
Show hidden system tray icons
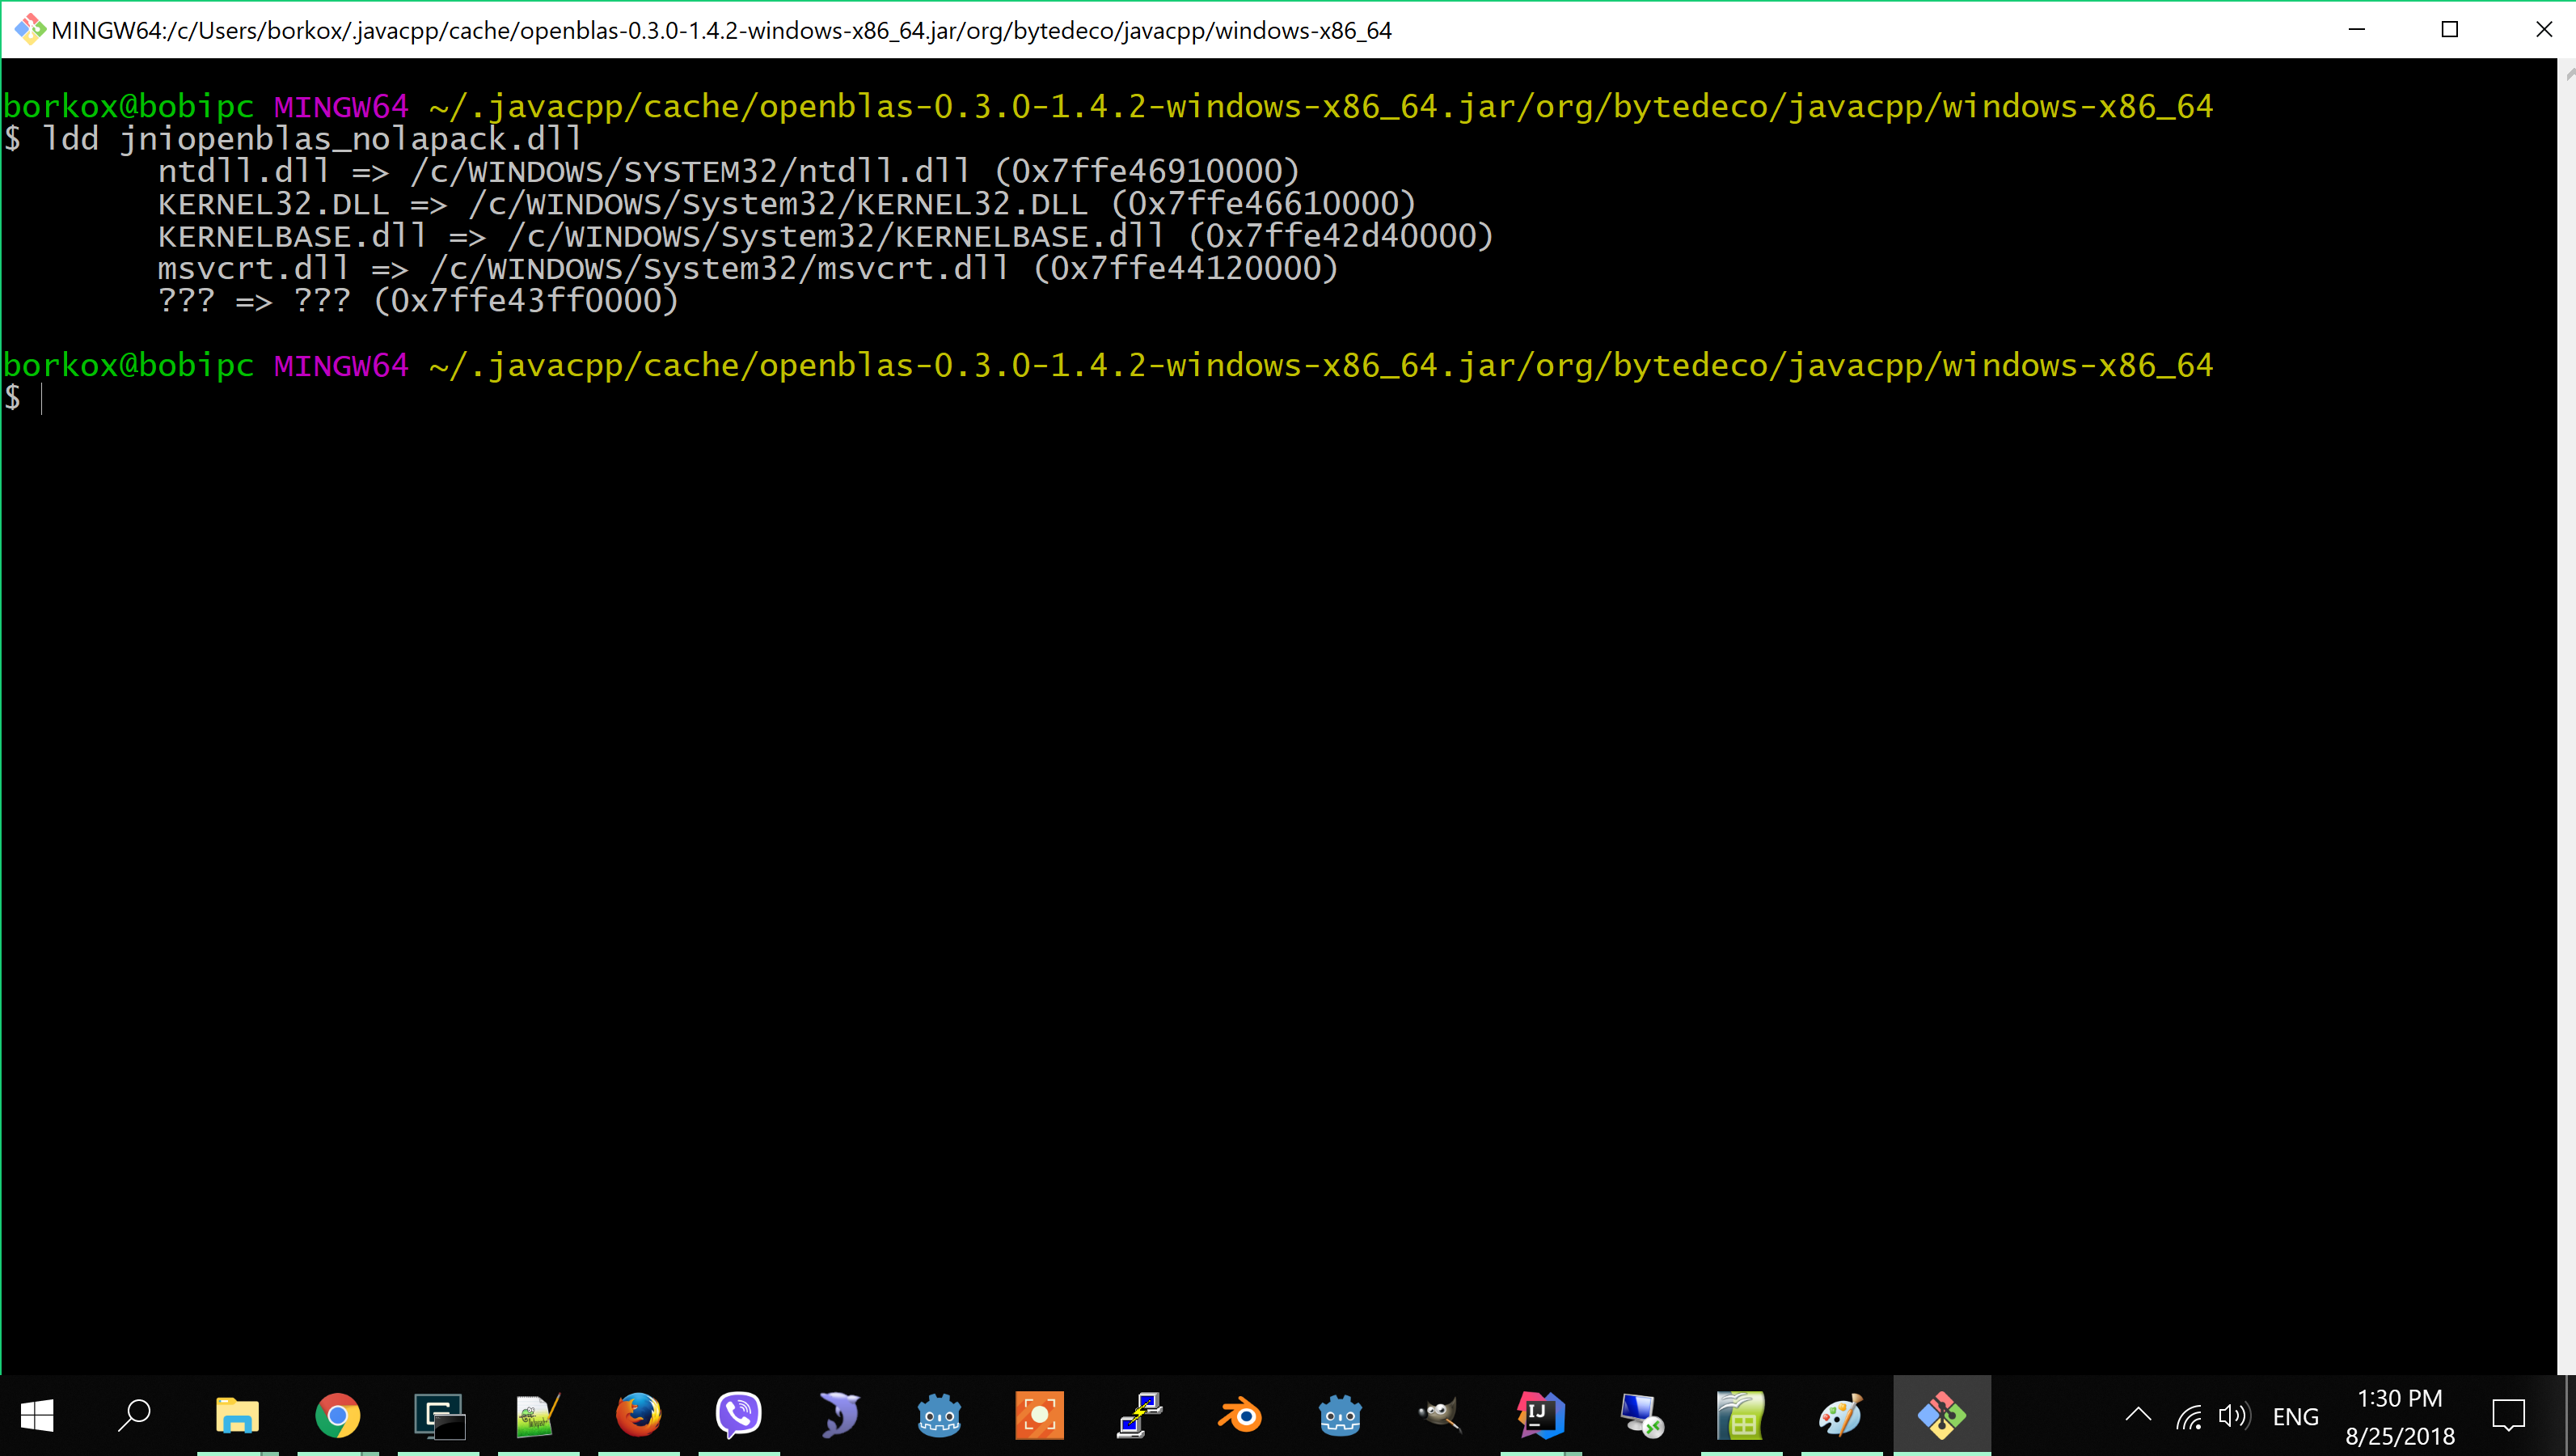2138,1415
